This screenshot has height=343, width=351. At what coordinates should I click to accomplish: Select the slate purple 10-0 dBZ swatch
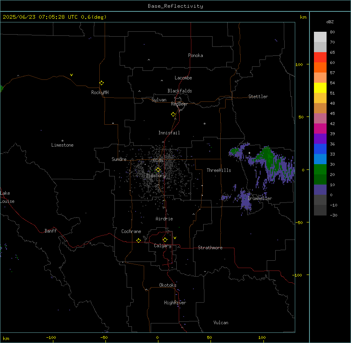coord(320,190)
